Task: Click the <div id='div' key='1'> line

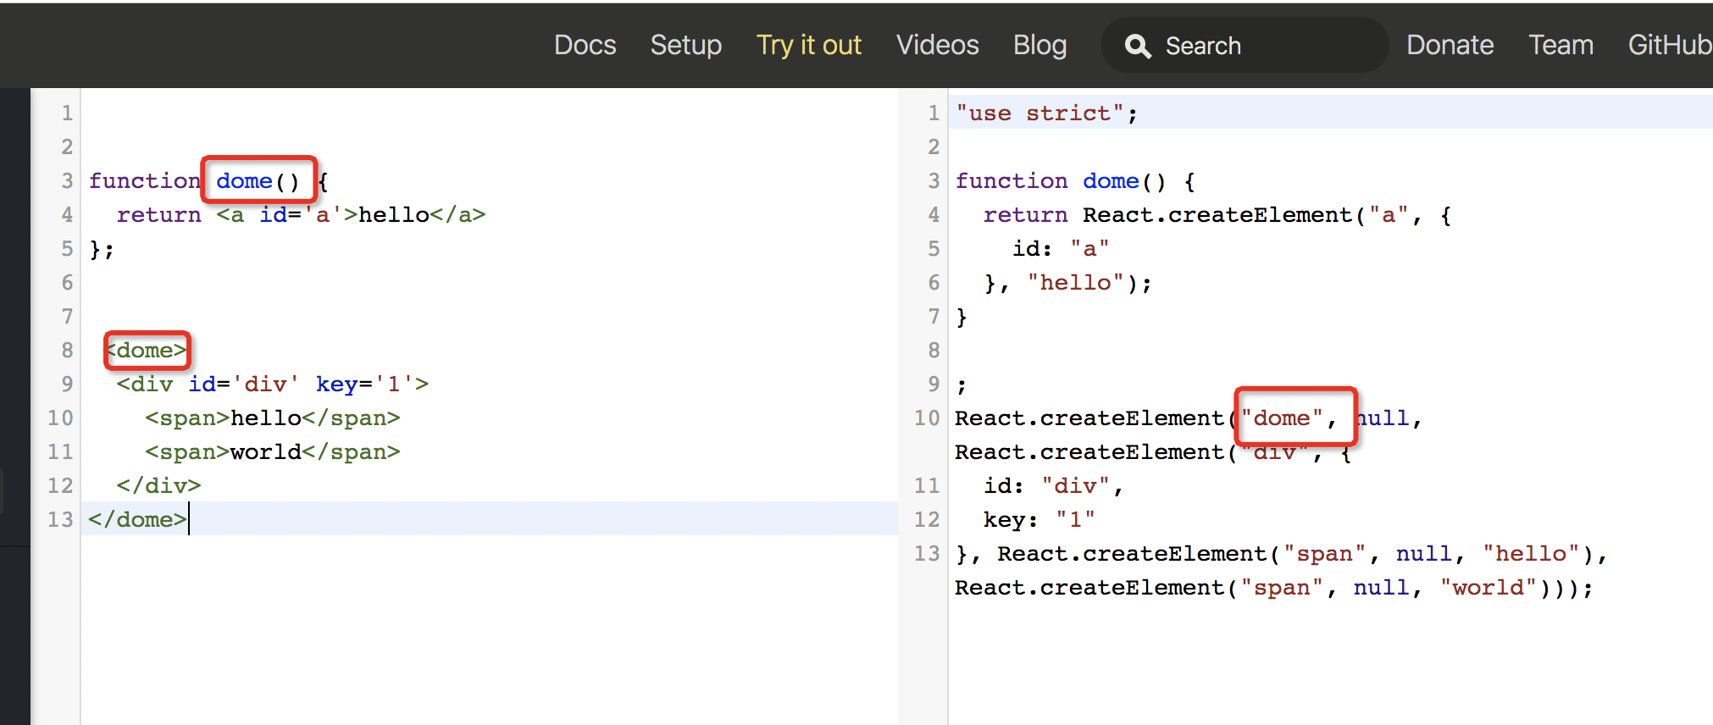Action: [273, 385]
